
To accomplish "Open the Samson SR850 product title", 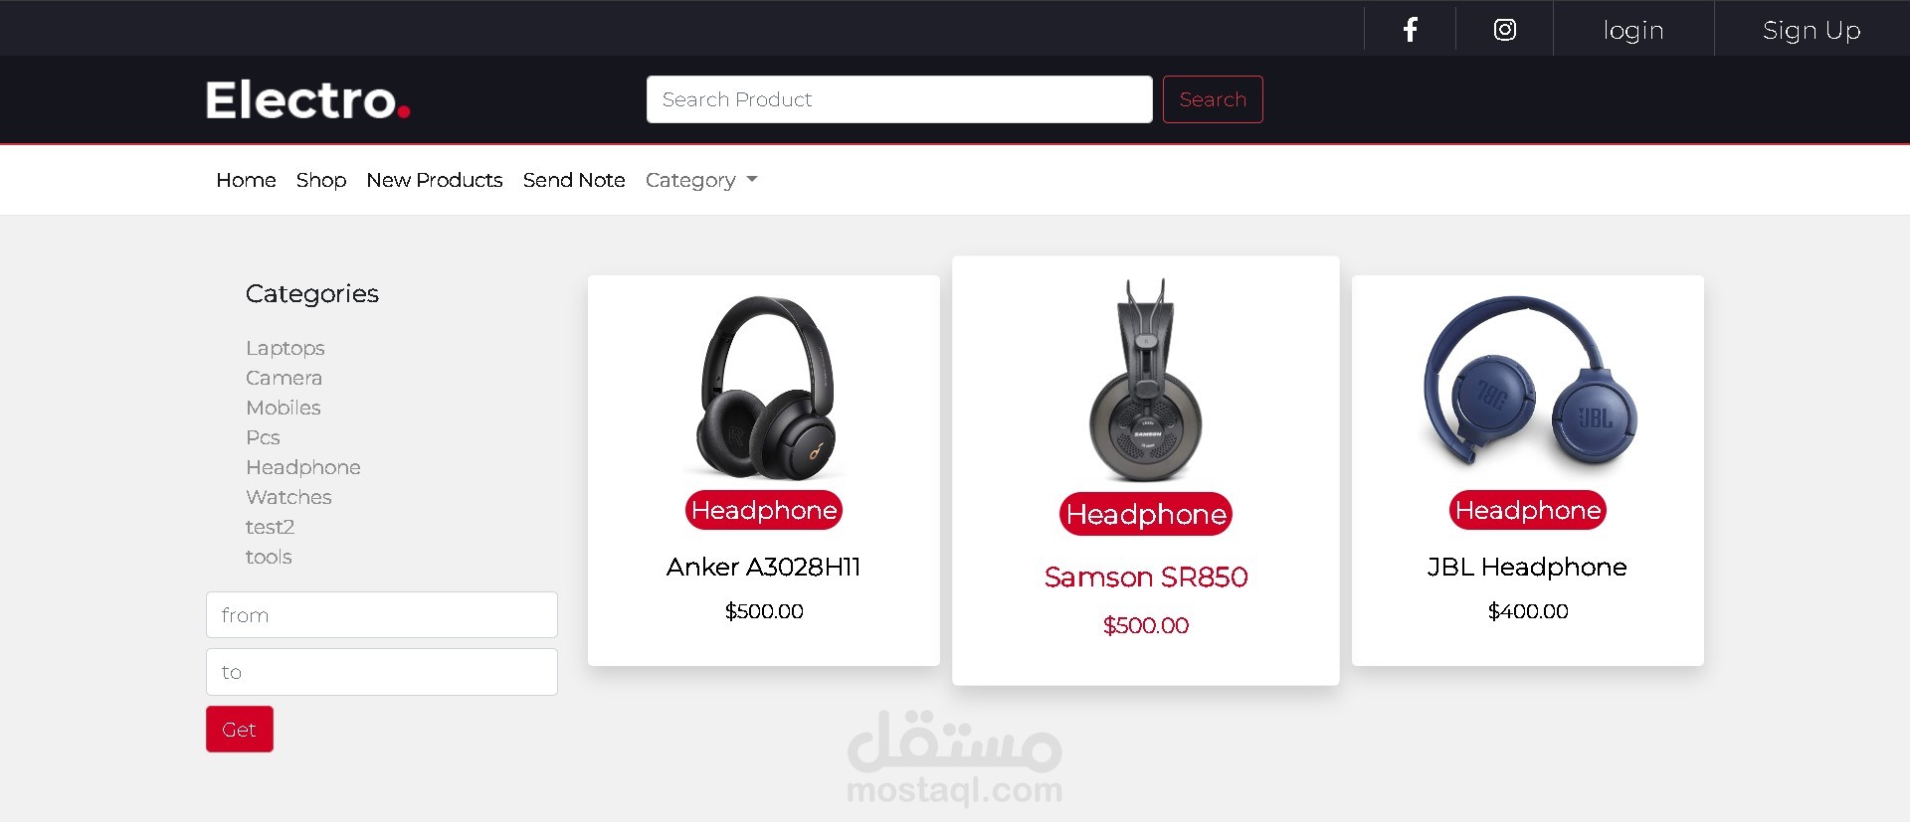I will 1146,577.
